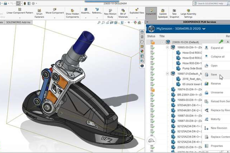230x153 pixels.
Task: Choose Properties in the context menu
Action: coord(216,146)
